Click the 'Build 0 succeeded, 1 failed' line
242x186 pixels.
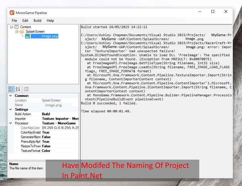point(109,103)
